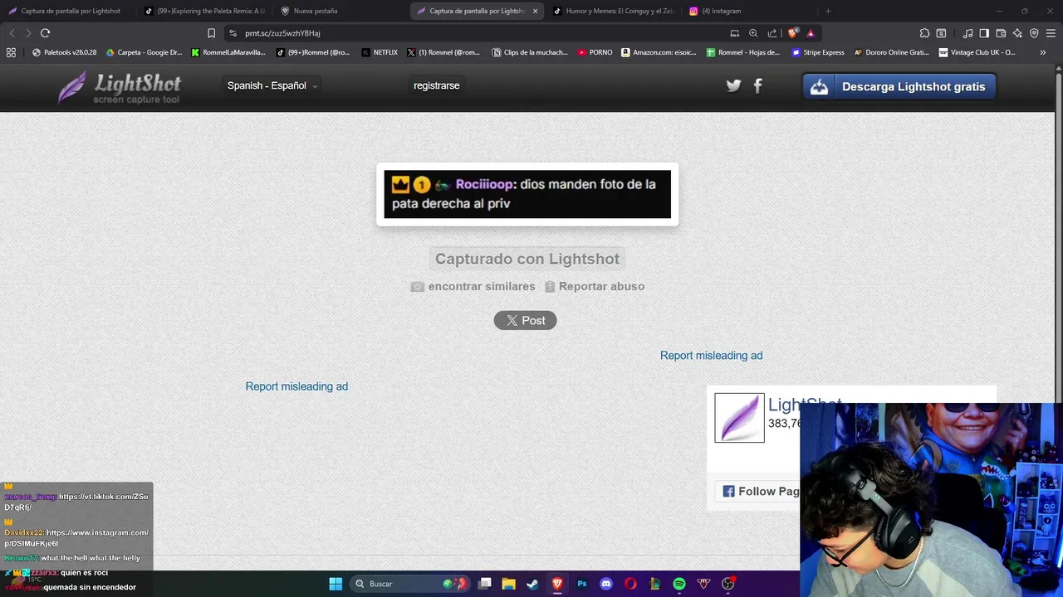Toggle the browser sidebar panel icon
This screenshot has width=1063, height=597.
[x=984, y=33]
